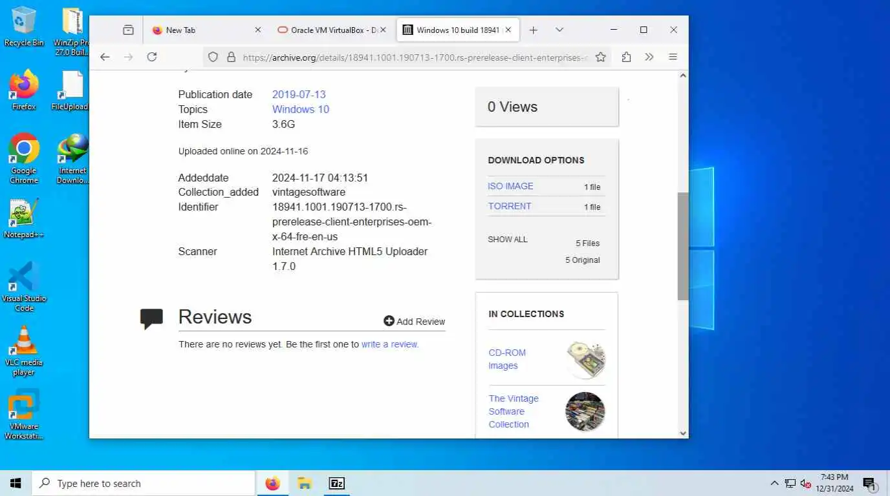The image size is (890, 496).
Task: Open WinZip Pro desktop folder icon
Action: click(x=72, y=31)
